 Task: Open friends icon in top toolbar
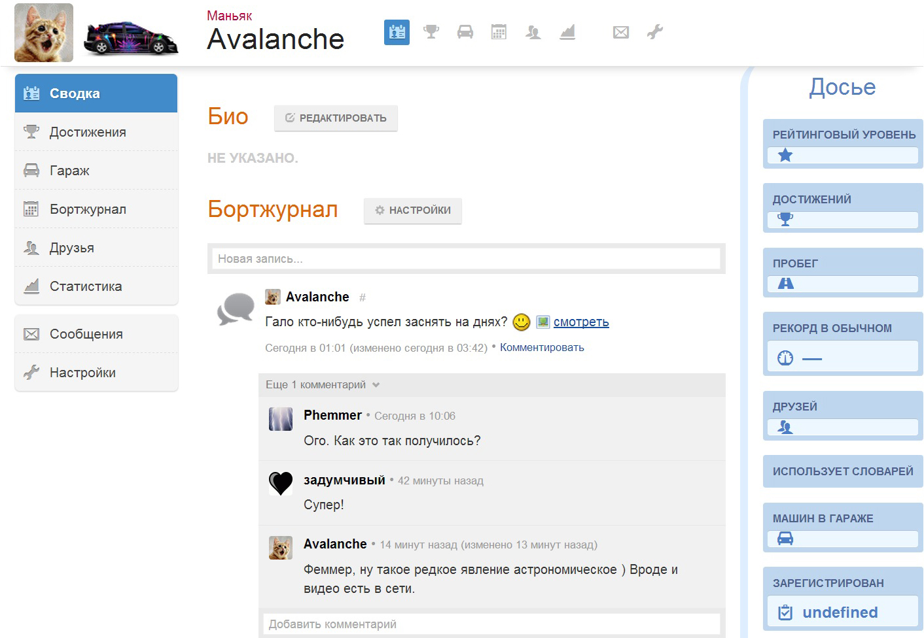click(533, 32)
